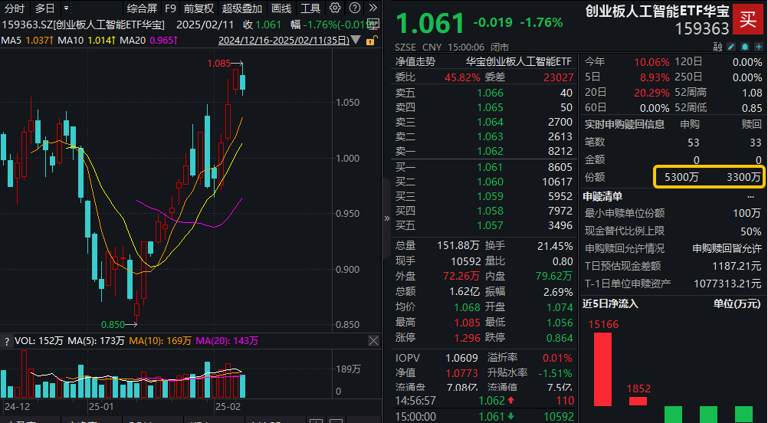
Task: Click the 15166 net inflow red bar
Action: [603, 369]
